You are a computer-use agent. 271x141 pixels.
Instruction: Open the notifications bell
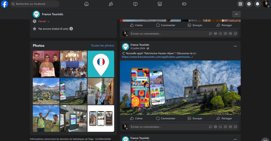257,4
